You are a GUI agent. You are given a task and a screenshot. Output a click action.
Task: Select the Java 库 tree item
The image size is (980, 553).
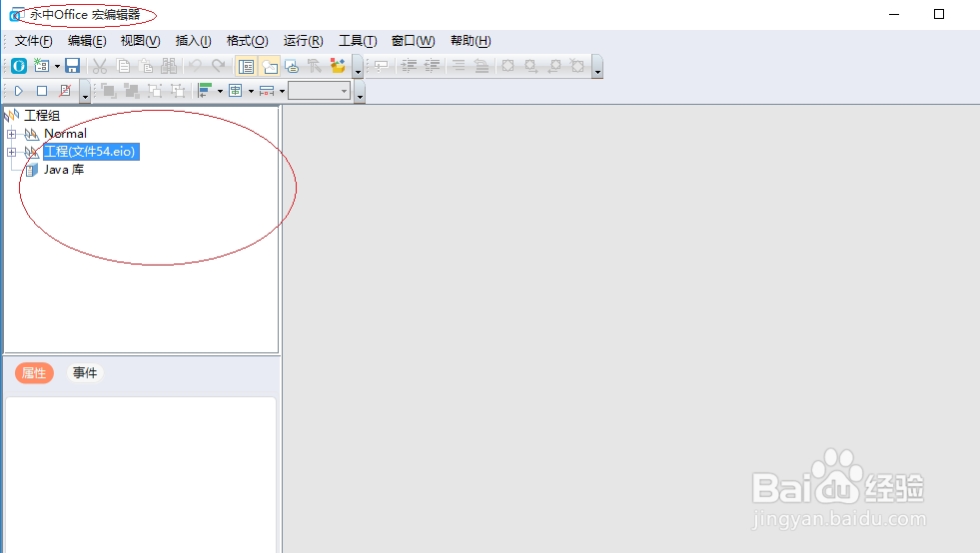pyautogui.click(x=63, y=170)
